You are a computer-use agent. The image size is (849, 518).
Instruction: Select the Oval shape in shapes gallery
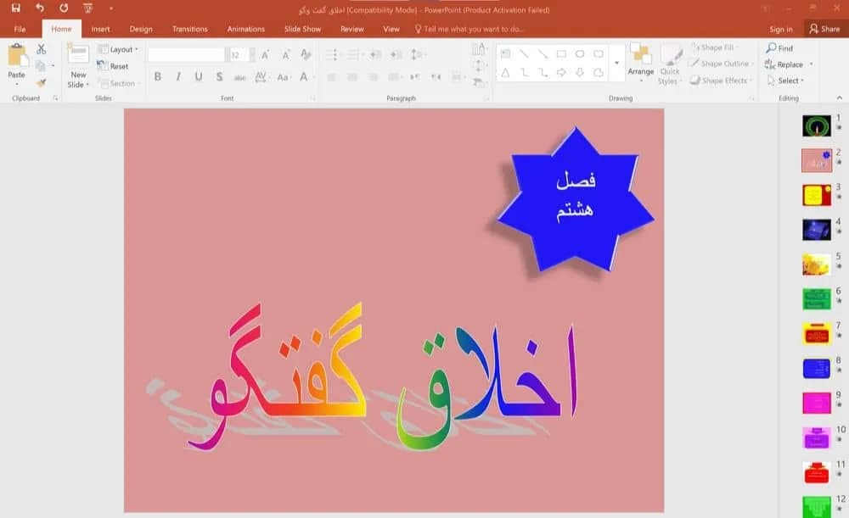580,53
